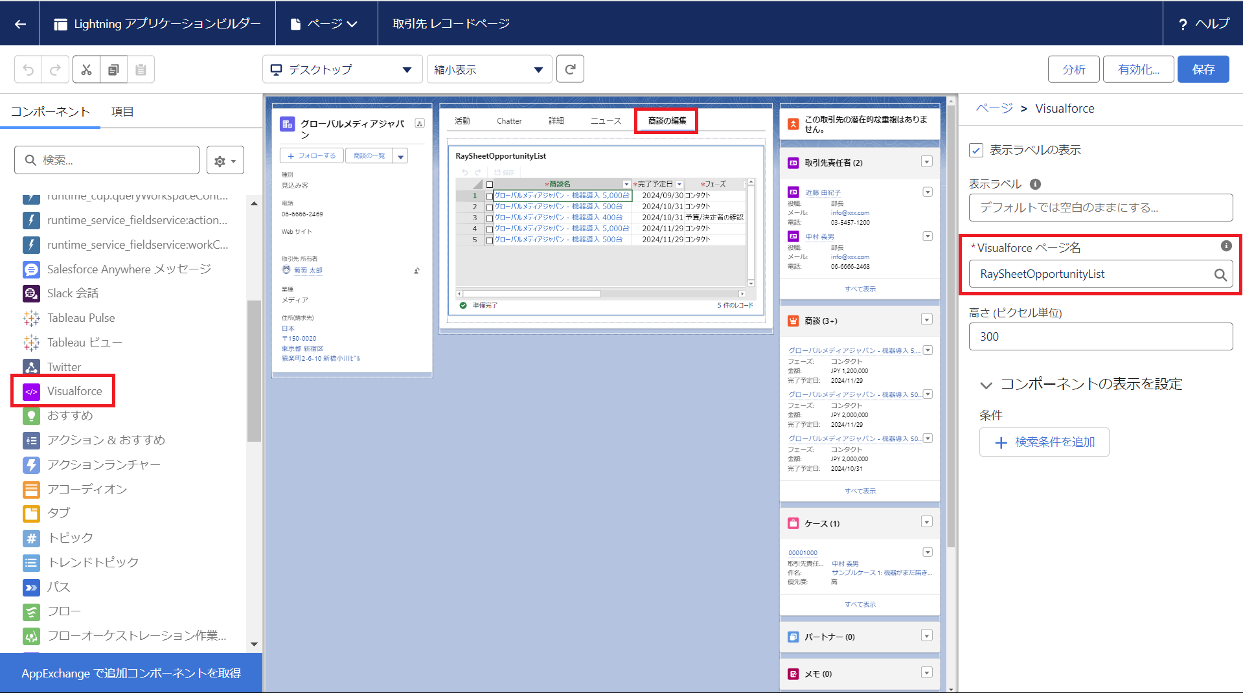Select the アクションランチャー component
The height and width of the screenshot is (693, 1243).
tap(91, 465)
